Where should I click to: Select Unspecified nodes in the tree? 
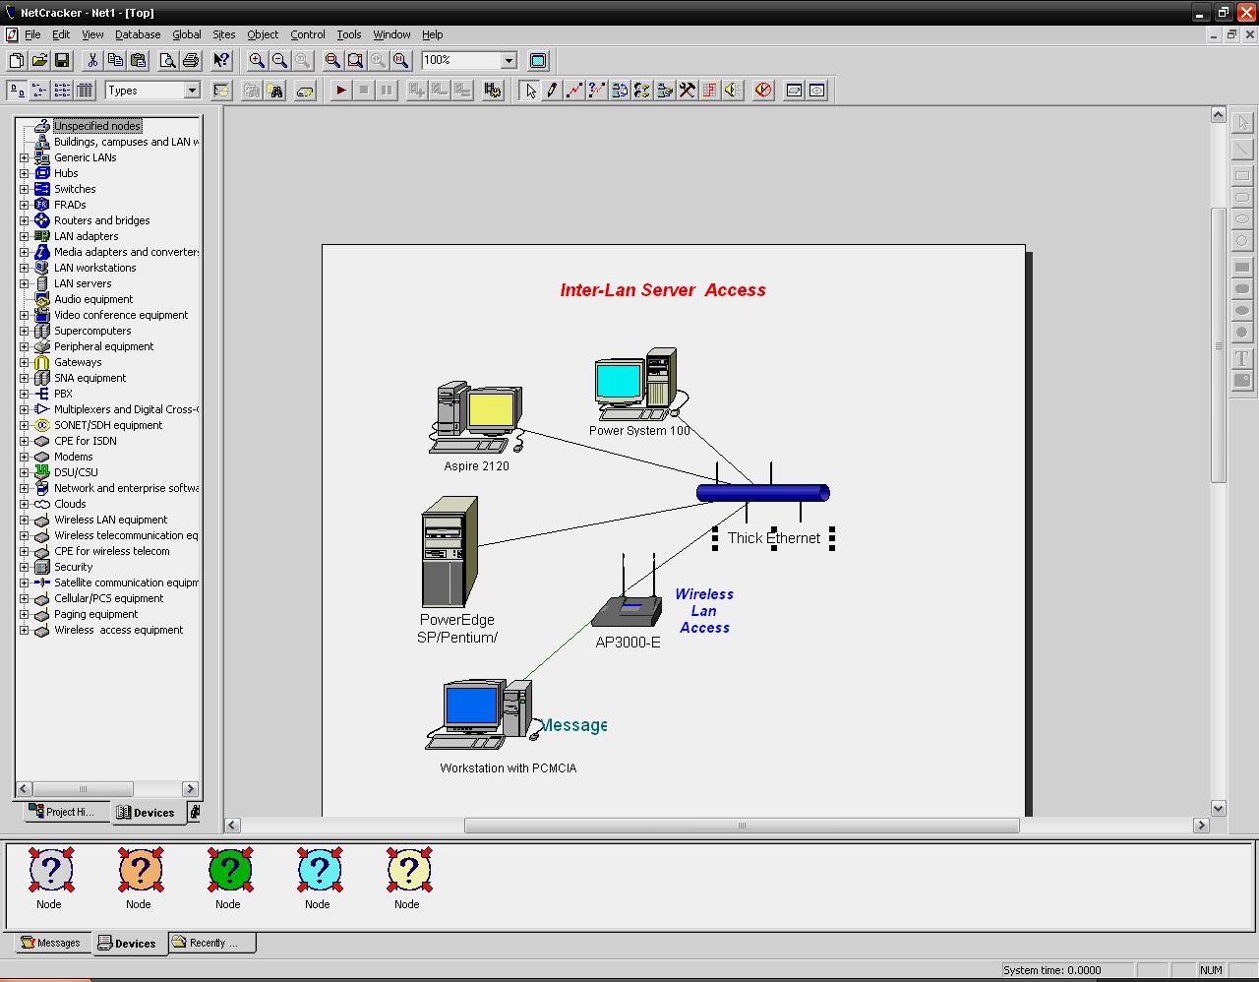(x=97, y=126)
